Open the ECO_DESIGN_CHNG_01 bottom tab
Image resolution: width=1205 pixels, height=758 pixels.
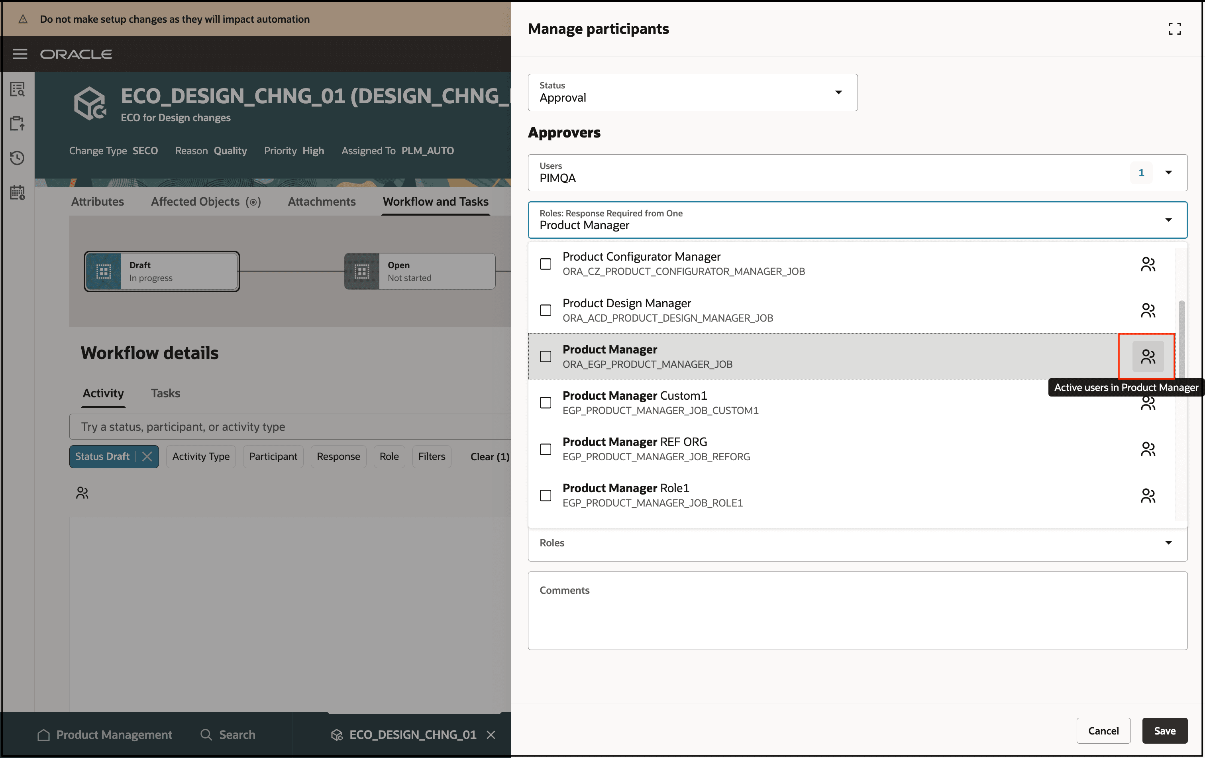412,734
